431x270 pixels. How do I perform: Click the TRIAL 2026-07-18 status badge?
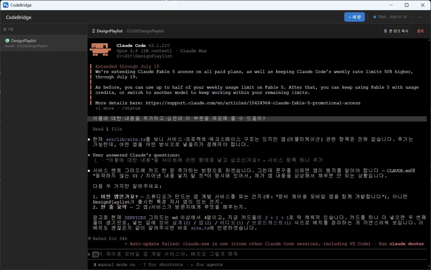[x=390, y=17]
